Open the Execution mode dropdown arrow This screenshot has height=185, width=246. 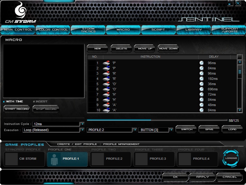(82, 130)
